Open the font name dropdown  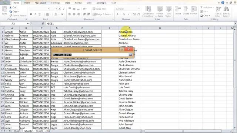pyautogui.click(x=48, y=9)
